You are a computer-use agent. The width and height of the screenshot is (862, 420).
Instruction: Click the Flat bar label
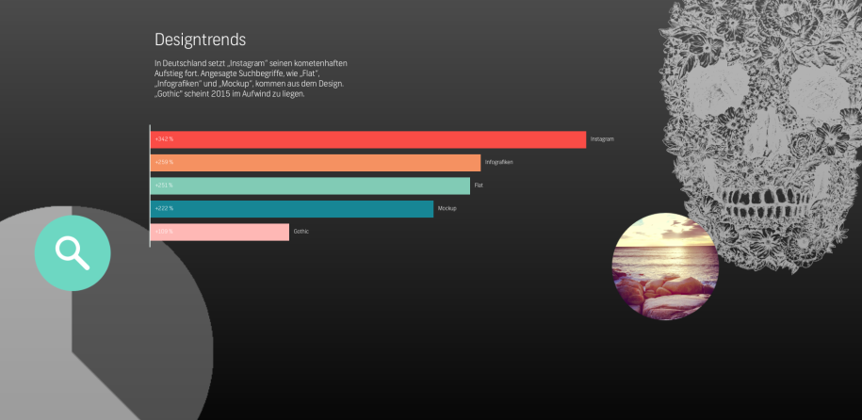pos(479,186)
